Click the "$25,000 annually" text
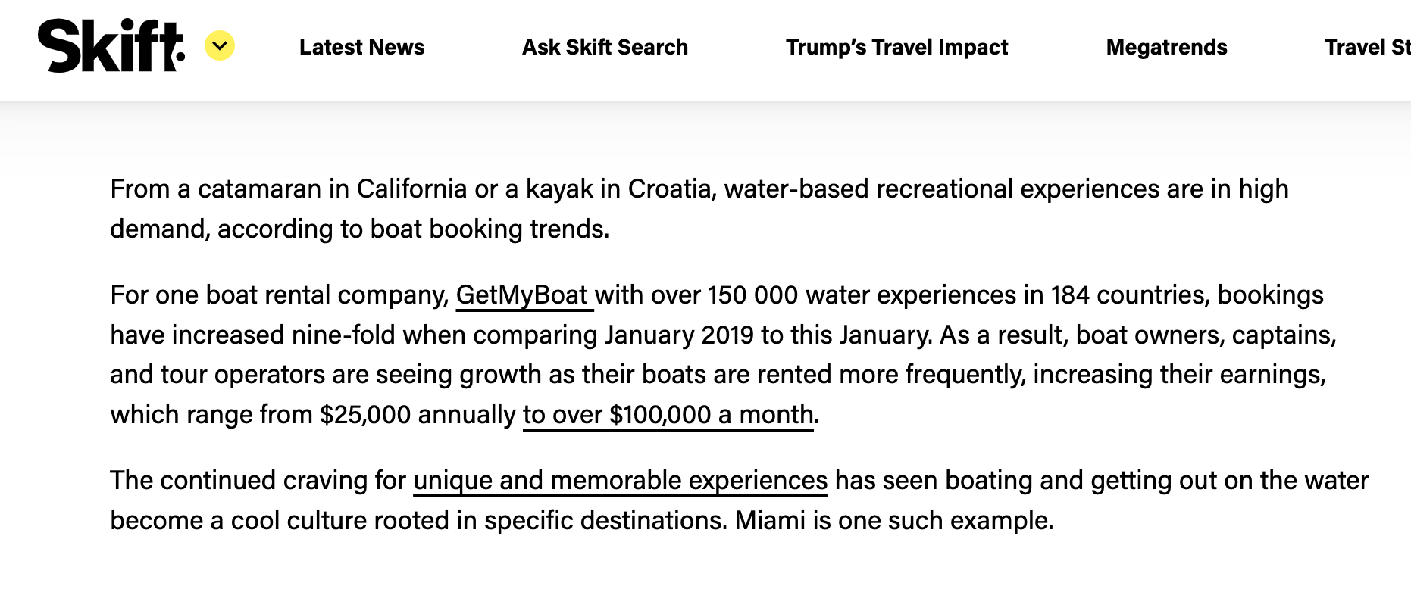 (x=418, y=415)
